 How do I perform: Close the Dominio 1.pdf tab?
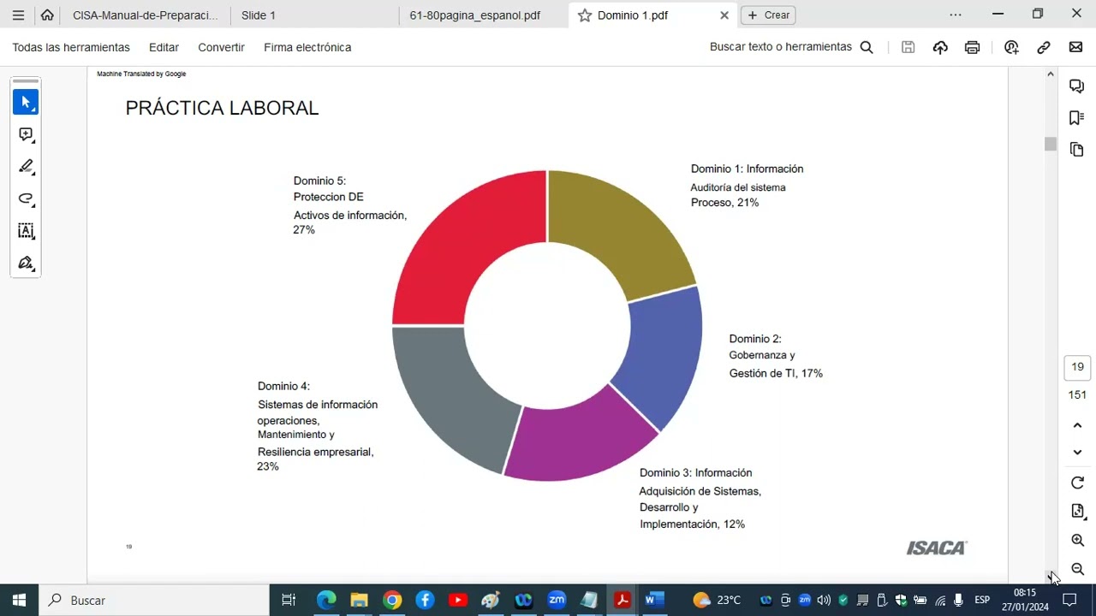point(724,15)
